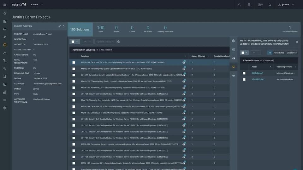Image resolution: width=303 pixels, height=170 pixels.
Task: Check the MS16-142 KB3197873 solution row
Action: click(74, 88)
